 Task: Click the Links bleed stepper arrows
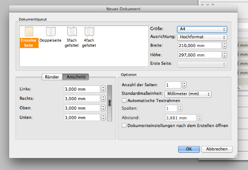(103, 89)
